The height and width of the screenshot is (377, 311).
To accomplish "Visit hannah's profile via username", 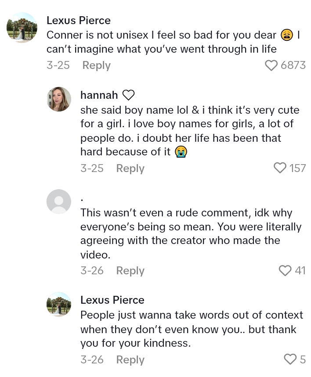I will [99, 95].
